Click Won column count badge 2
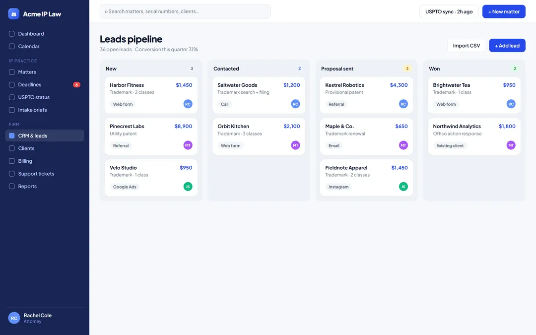 pyautogui.click(x=515, y=68)
